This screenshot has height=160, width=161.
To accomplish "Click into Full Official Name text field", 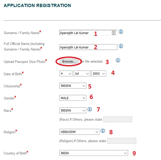I will tap(88, 47).
